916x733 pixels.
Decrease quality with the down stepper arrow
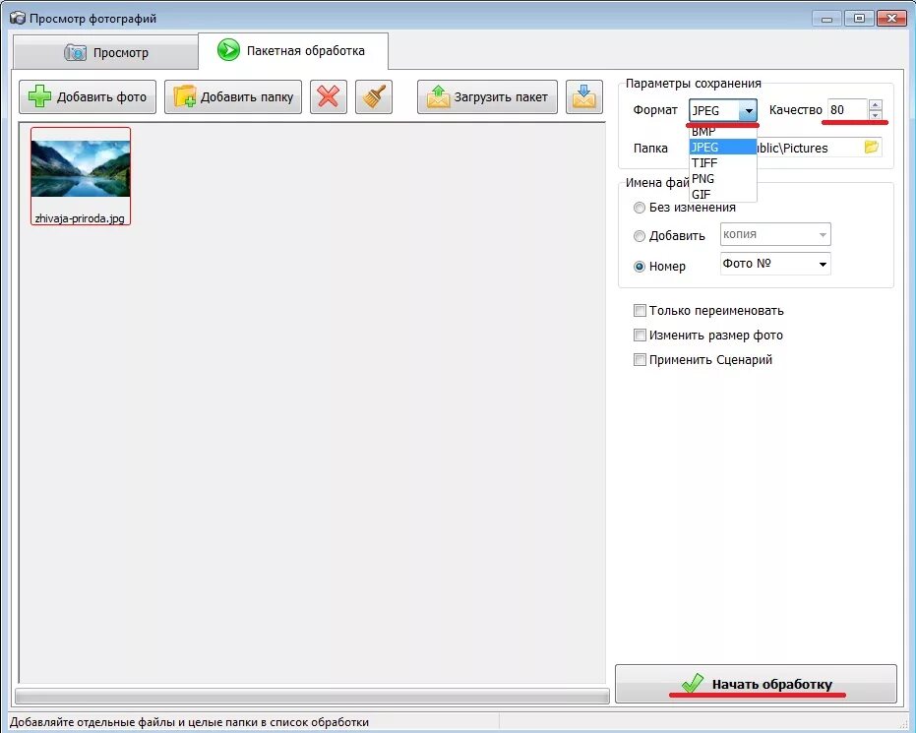point(875,115)
